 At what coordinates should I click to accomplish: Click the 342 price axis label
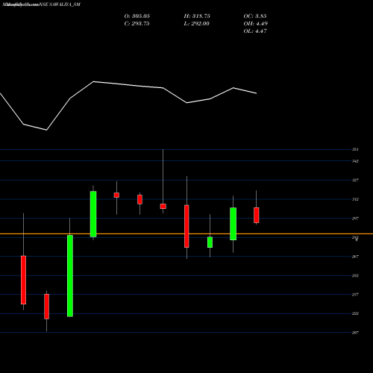(x=355, y=161)
